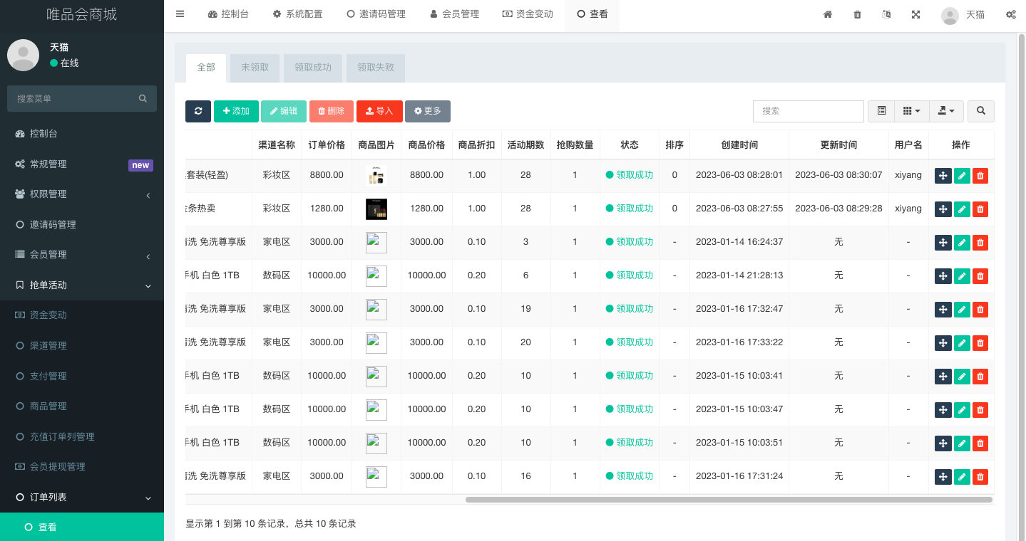Click the horizontal table scrollbar
Viewport: 1026px width, 541px height.
click(729, 500)
